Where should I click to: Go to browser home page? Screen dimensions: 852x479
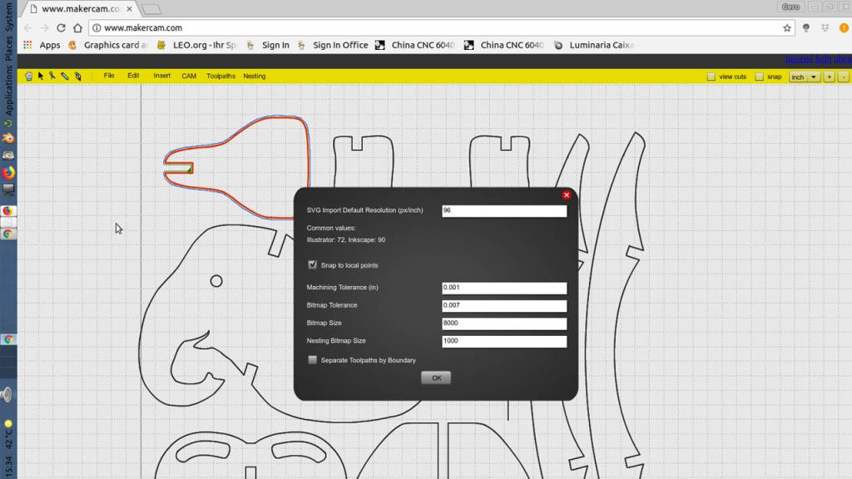click(77, 27)
